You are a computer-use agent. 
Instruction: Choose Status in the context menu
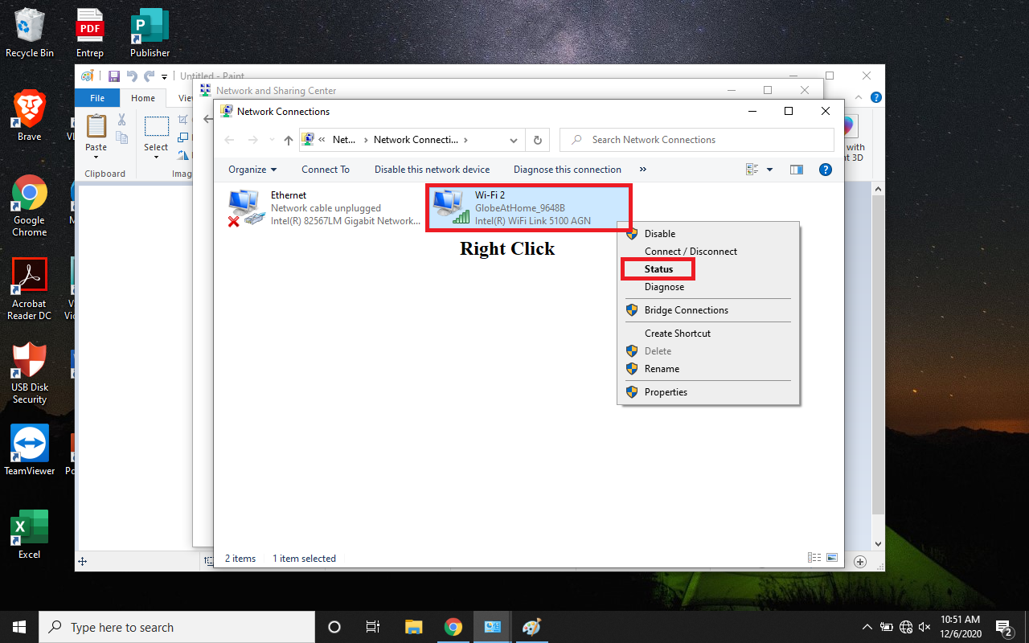point(709,269)
